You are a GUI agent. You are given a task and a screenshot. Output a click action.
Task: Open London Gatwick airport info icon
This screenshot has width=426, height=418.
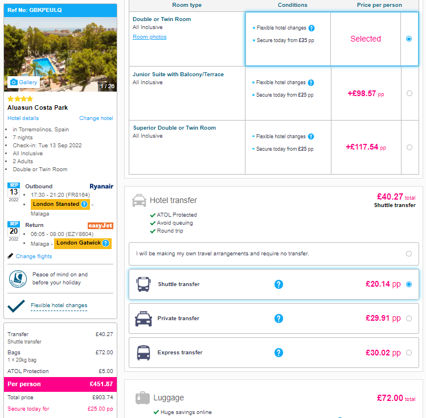tap(106, 243)
